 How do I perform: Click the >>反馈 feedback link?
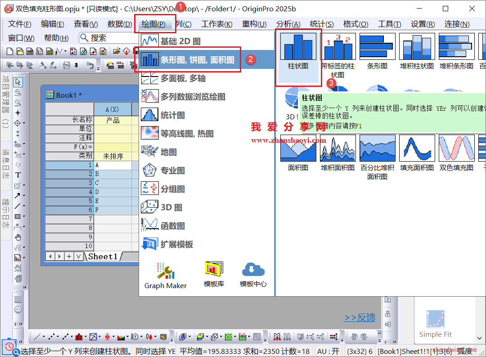tap(360, 317)
